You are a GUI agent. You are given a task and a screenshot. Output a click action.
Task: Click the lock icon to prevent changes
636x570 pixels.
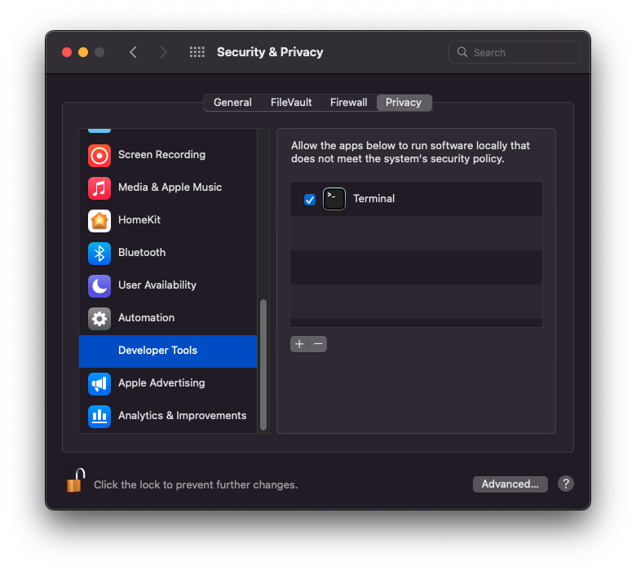tap(76, 480)
